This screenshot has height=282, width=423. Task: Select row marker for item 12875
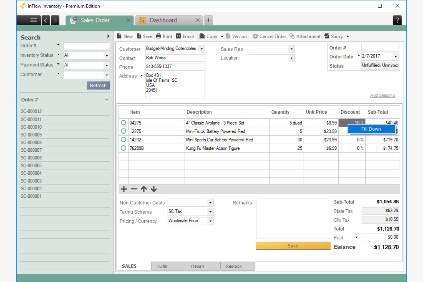click(123, 131)
